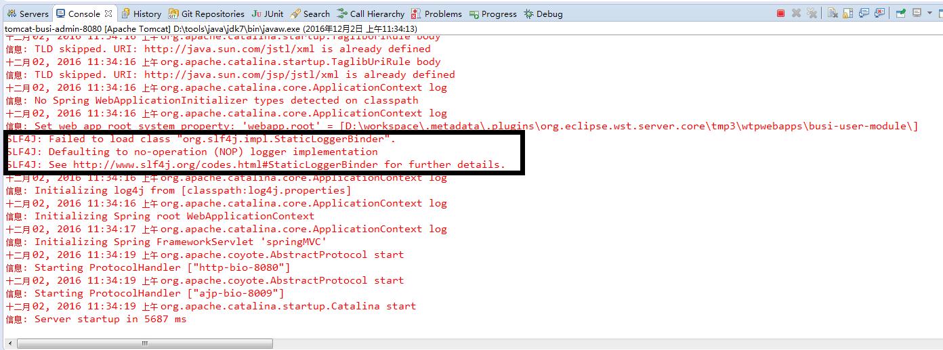The height and width of the screenshot is (350, 943).
Task: Click 'Initializing Spring root WebApplicationContext' line
Action: point(160,216)
